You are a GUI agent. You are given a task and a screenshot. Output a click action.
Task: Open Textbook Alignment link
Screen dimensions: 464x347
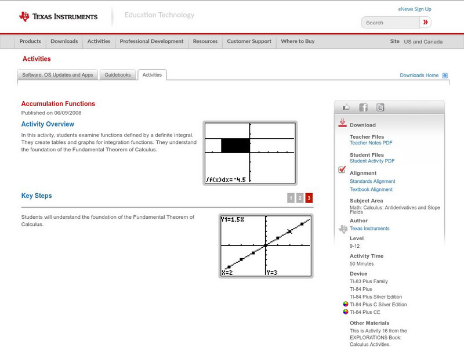371,190
